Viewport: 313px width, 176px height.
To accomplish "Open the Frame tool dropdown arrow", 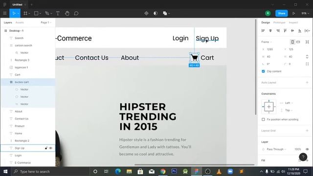I will point(29,14).
